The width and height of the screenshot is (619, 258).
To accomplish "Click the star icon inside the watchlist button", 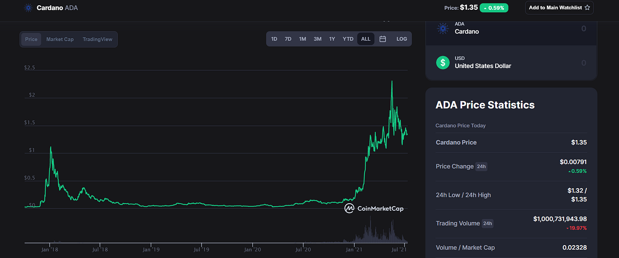I will pyautogui.click(x=587, y=8).
